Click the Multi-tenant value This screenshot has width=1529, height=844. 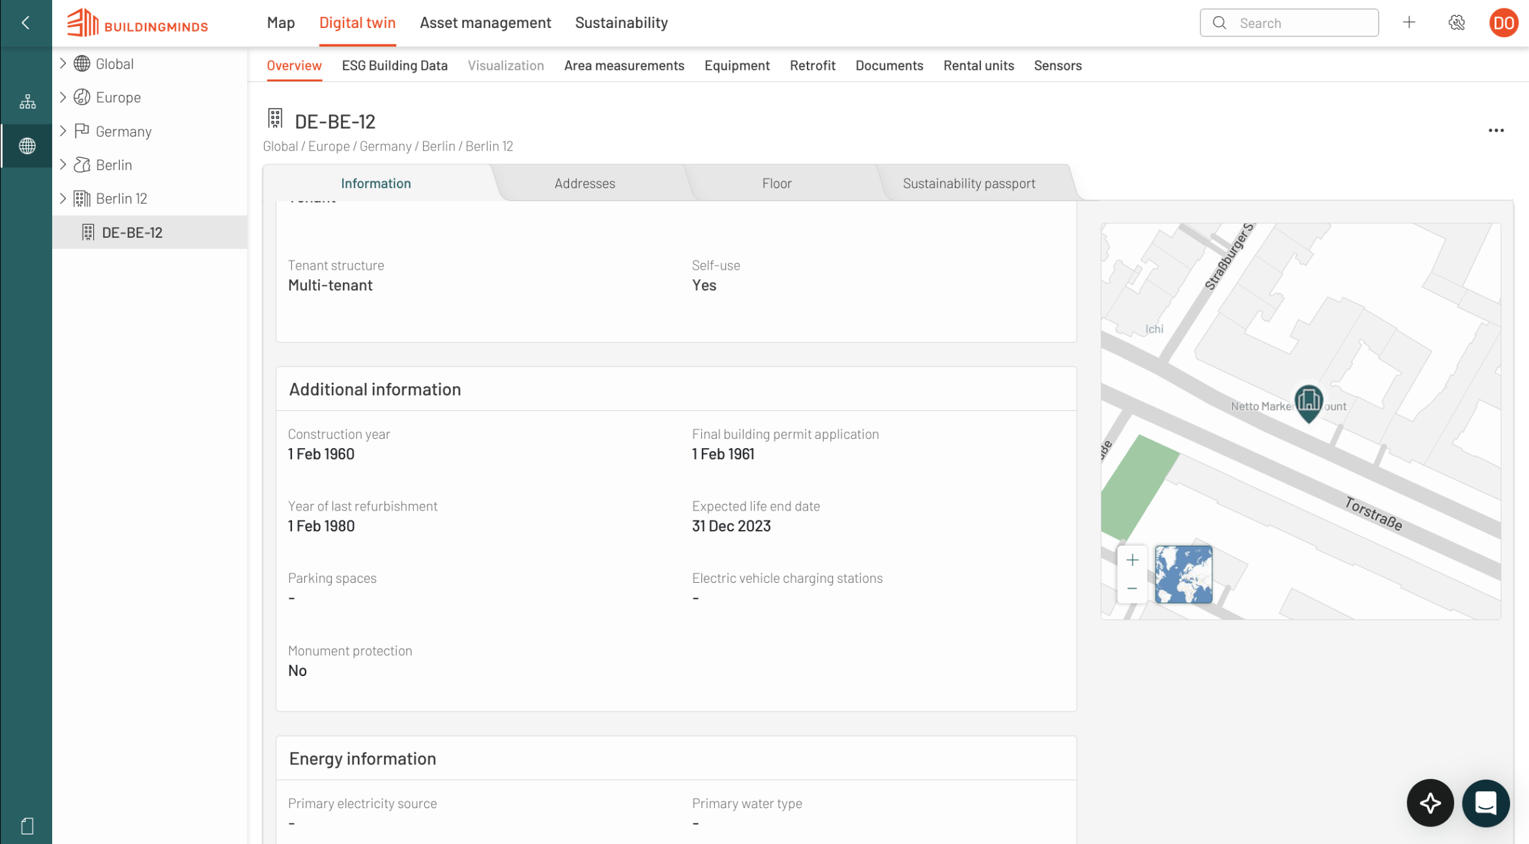[330, 285]
